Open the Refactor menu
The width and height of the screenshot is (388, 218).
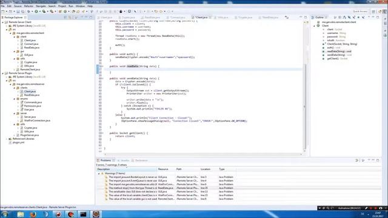[x=28, y=6]
